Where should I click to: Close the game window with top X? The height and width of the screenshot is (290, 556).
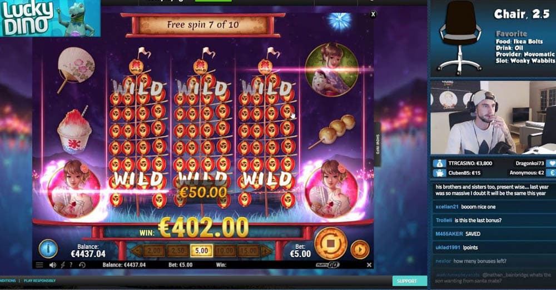[x=373, y=14]
